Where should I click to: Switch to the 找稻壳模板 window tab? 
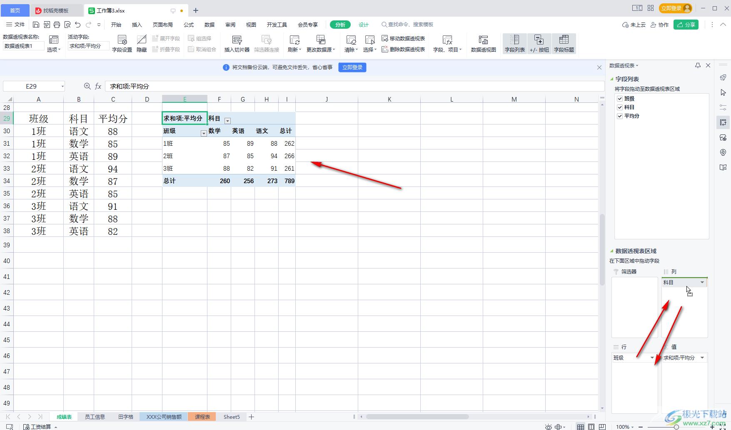(x=56, y=10)
